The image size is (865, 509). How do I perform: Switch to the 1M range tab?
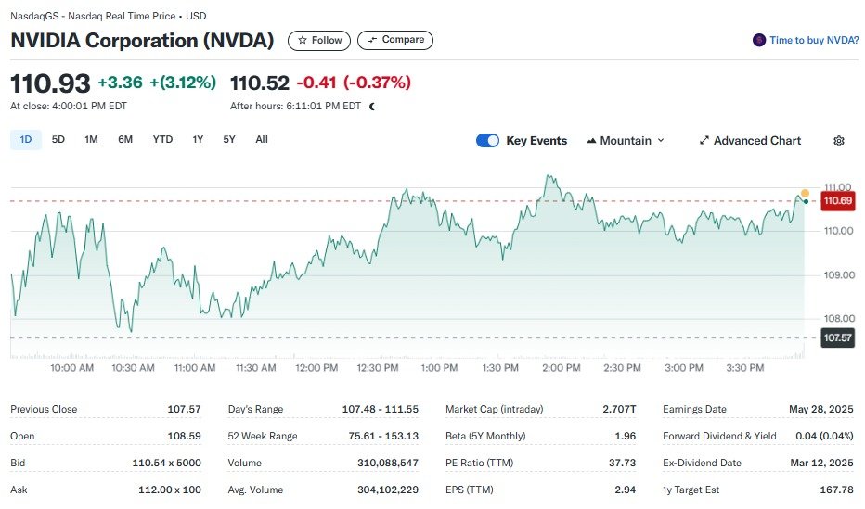(91, 140)
